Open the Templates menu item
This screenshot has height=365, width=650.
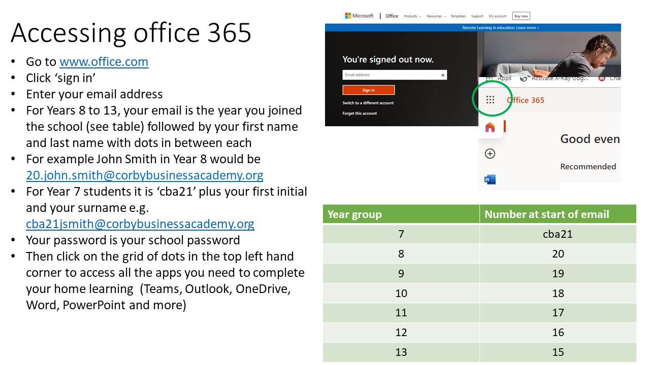pos(458,16)
